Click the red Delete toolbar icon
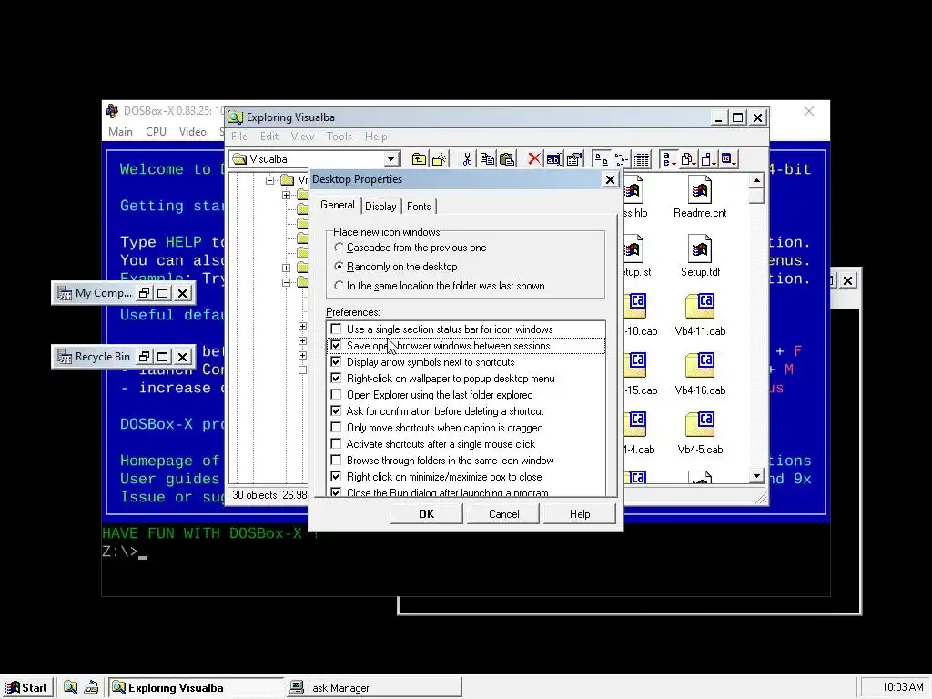This screenshot has width=932, height=699. [533, 159]
